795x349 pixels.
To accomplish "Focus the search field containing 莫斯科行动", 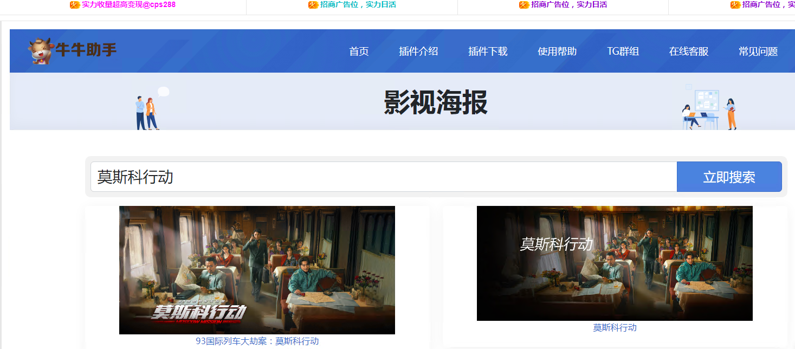I will 384,177.
